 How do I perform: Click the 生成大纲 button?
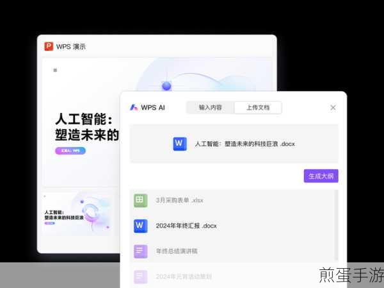[321, 176]
